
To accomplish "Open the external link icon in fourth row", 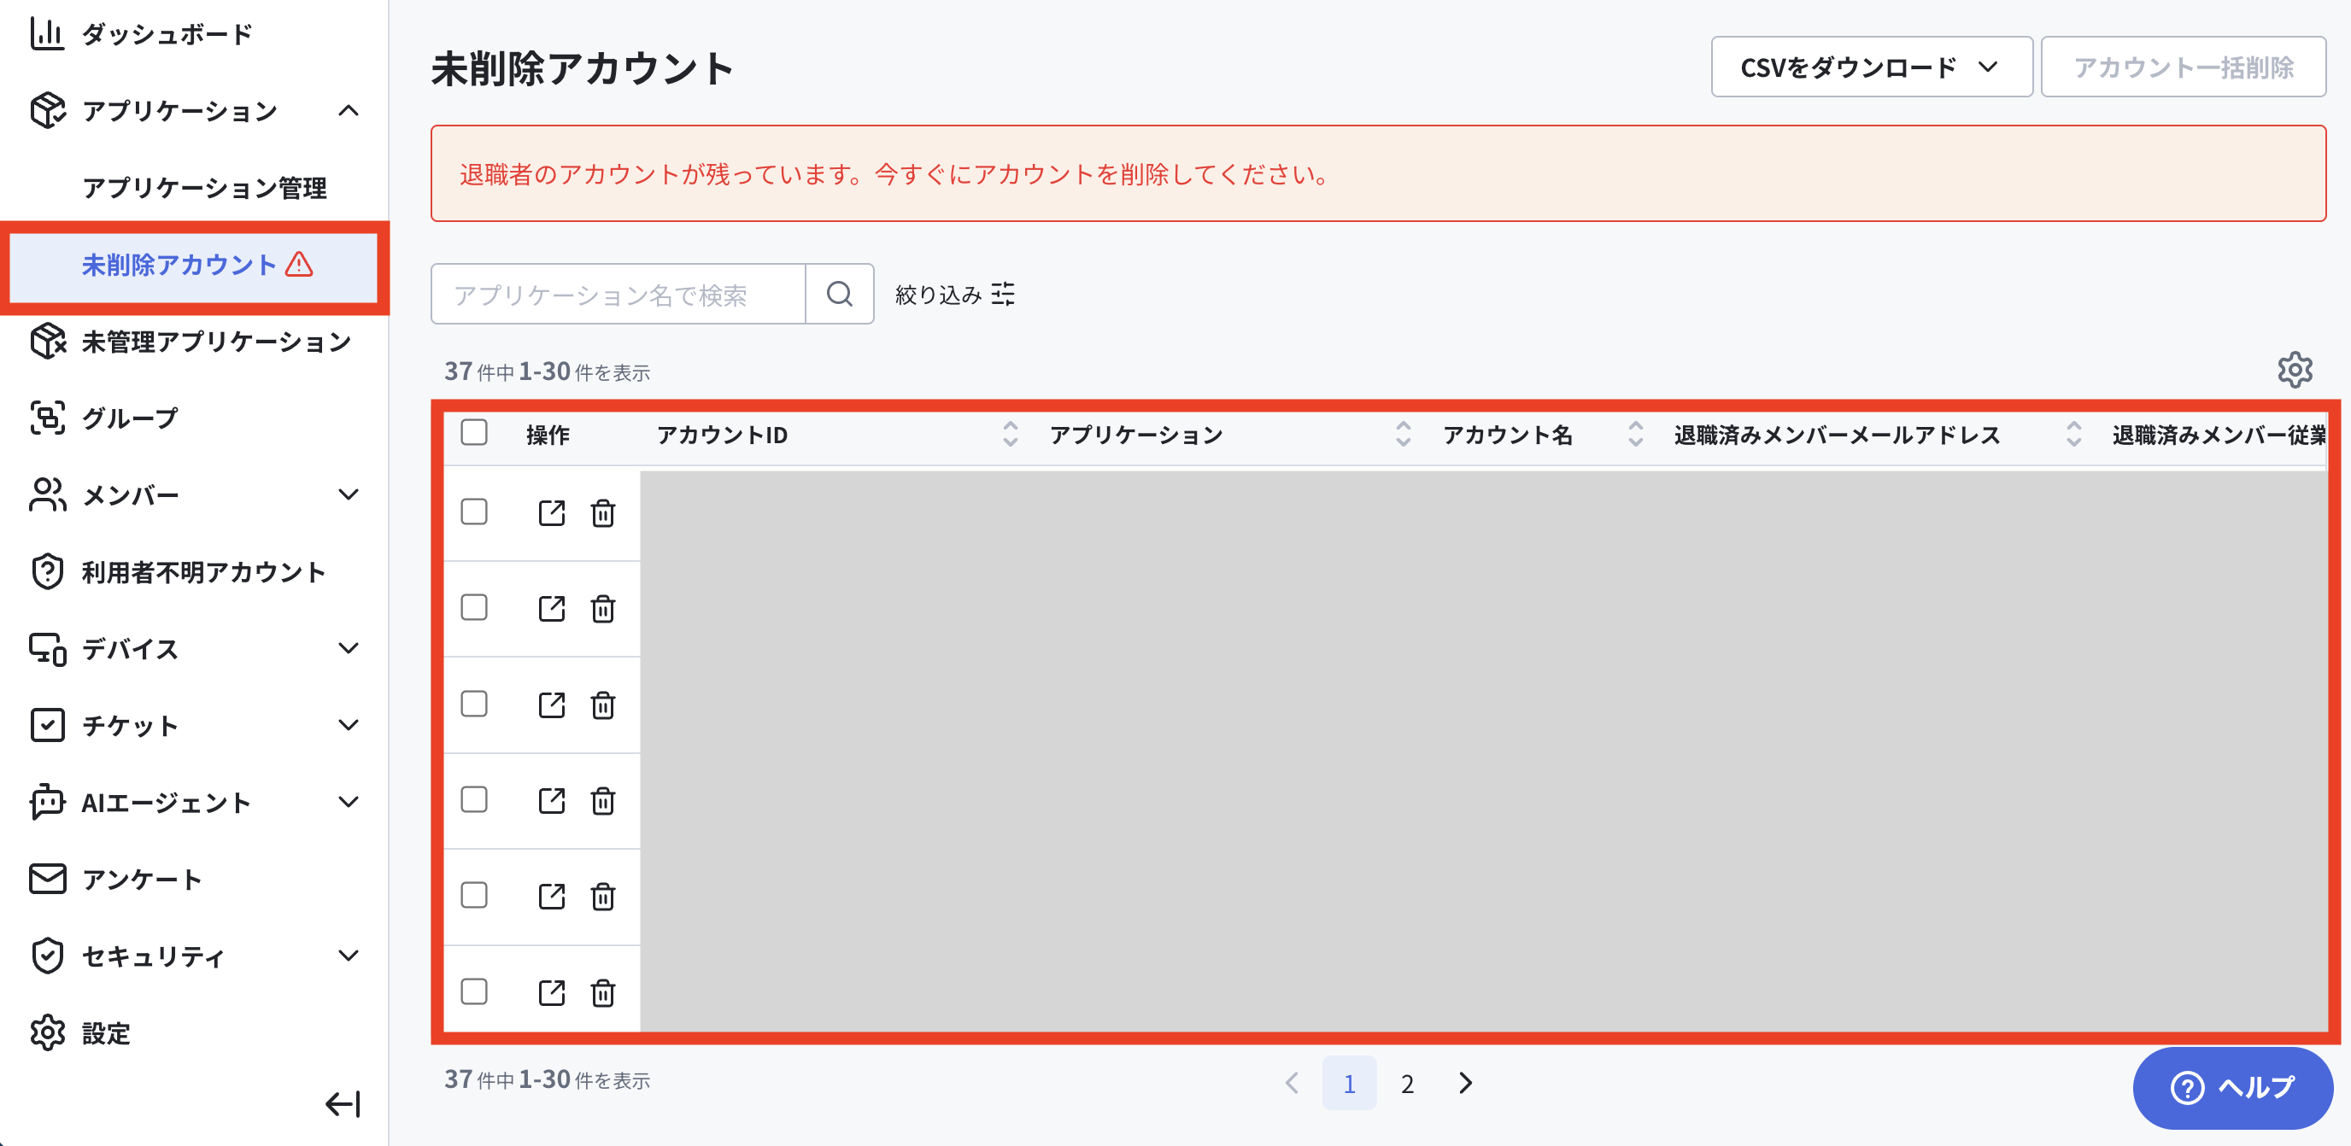I will click(551, 800).
